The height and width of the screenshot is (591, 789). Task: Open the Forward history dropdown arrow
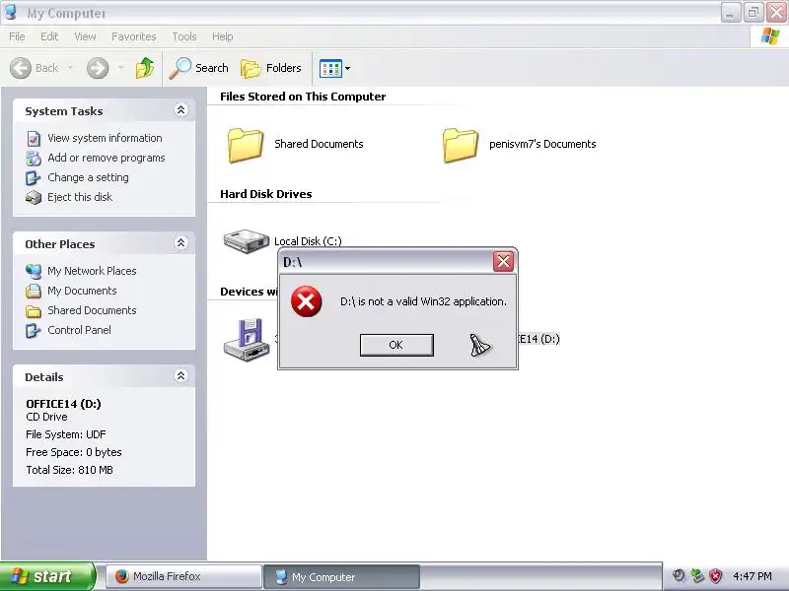(x=120, y=67)
